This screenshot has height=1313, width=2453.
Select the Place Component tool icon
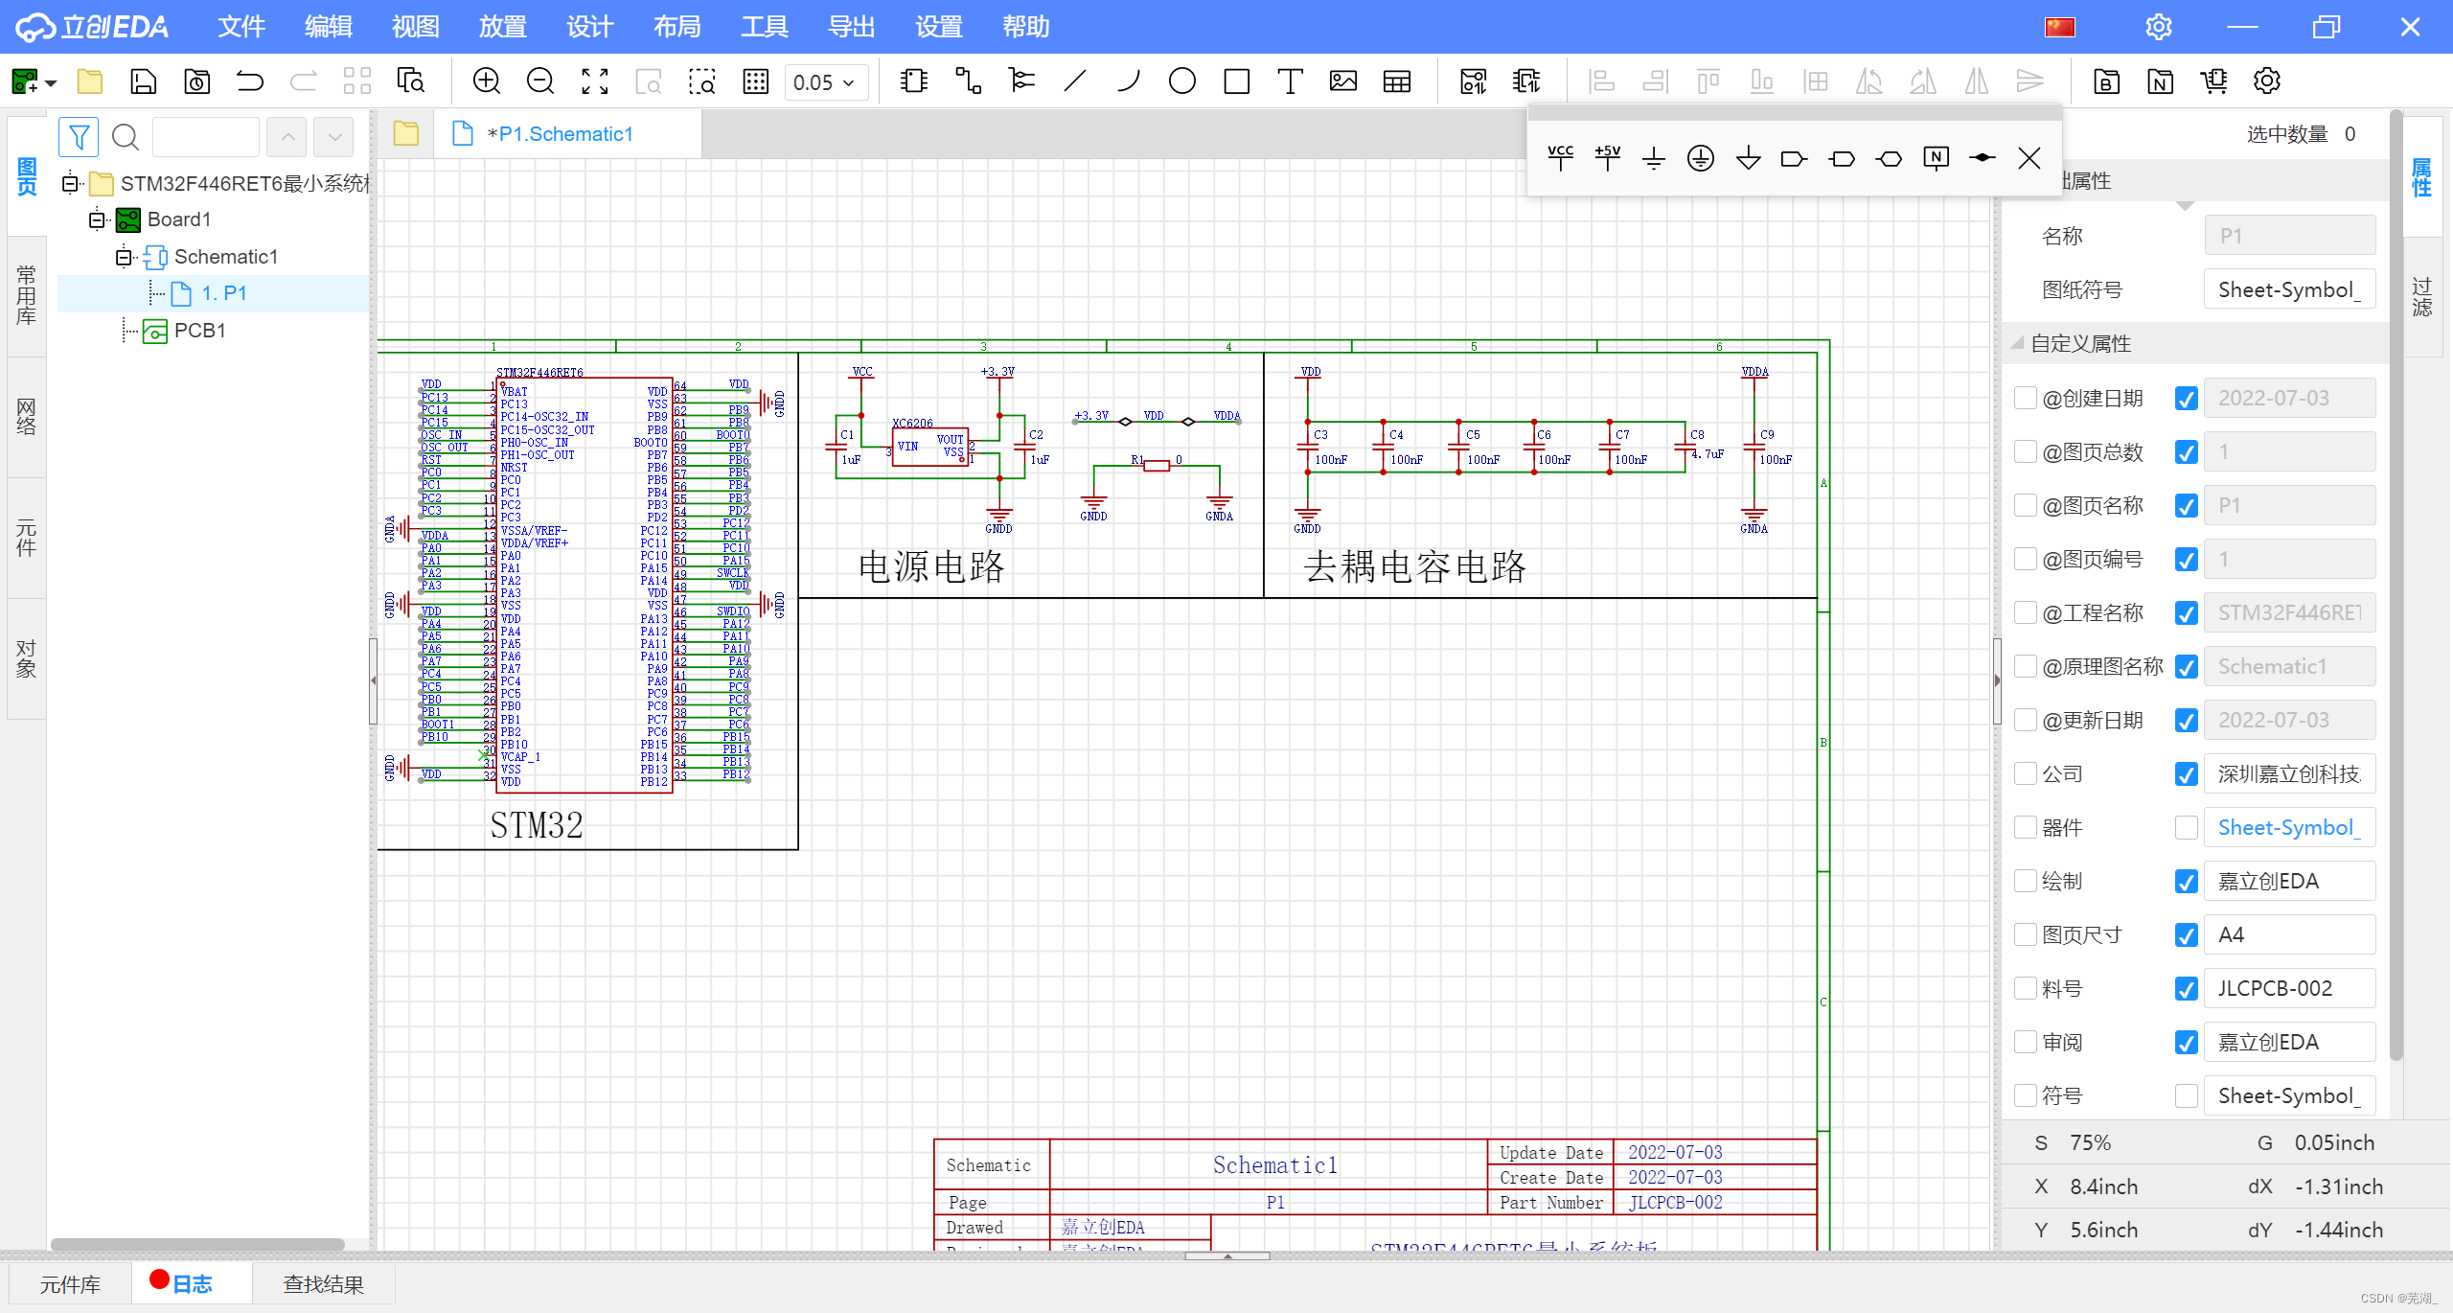point(914,81)
